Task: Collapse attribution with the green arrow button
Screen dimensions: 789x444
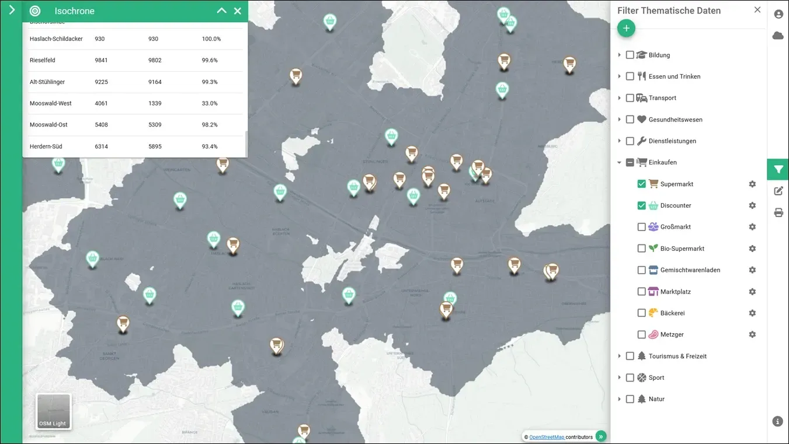Action: (x=601, y=436)
